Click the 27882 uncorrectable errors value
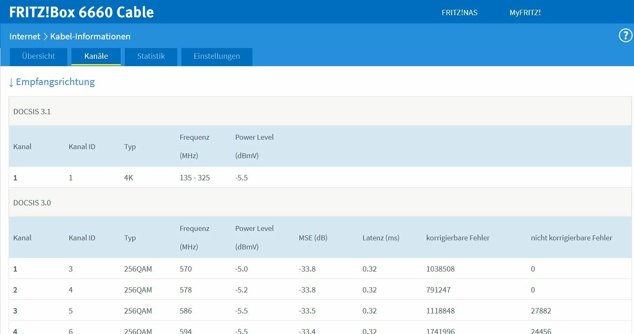 click(541, 311)
